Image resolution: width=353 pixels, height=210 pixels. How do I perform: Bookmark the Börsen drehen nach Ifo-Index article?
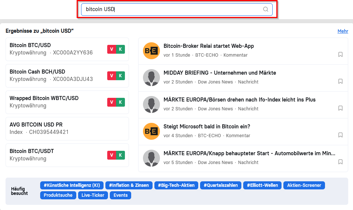[x=340, y=108]
